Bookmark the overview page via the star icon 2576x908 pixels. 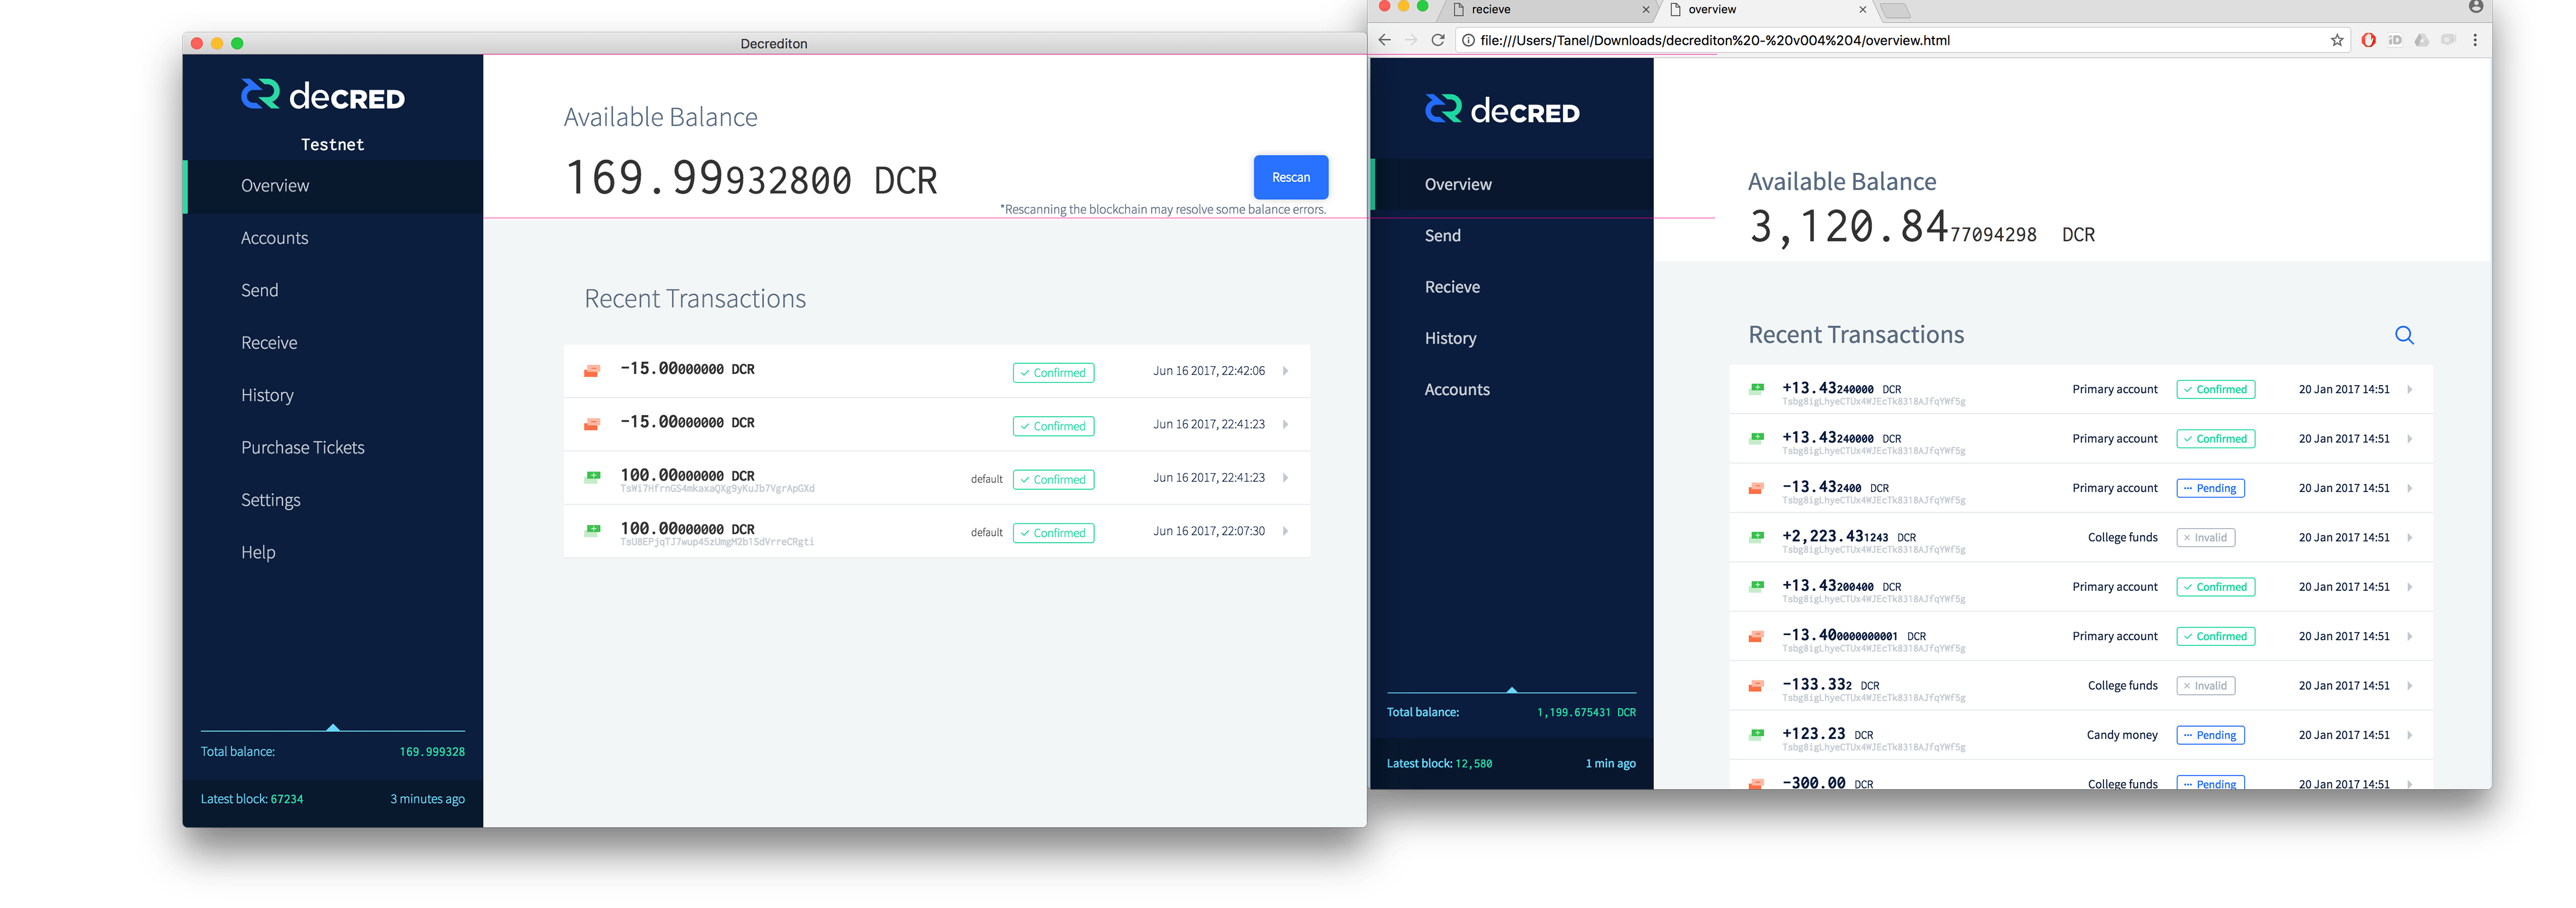coord(2337,40)
